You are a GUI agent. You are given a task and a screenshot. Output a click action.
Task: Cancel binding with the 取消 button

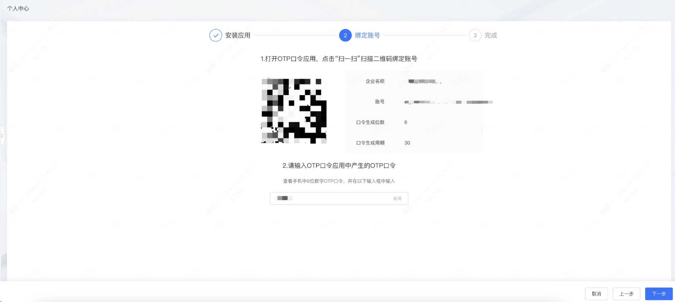coord(597,294)
